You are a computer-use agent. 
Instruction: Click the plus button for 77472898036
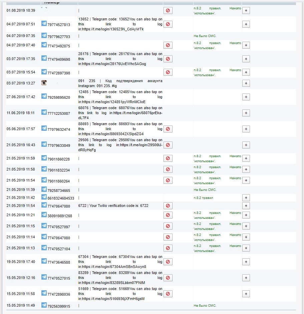pos(246,294)
